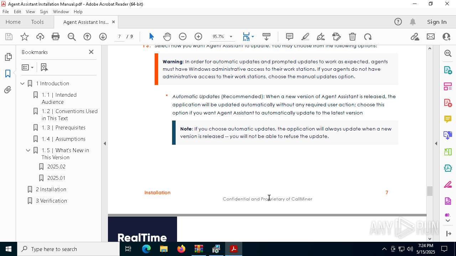The width and height of the screenshot is (456, 256).
Task: Jump to 2025.02 bookmark
Action: click(x=56, y=167)
